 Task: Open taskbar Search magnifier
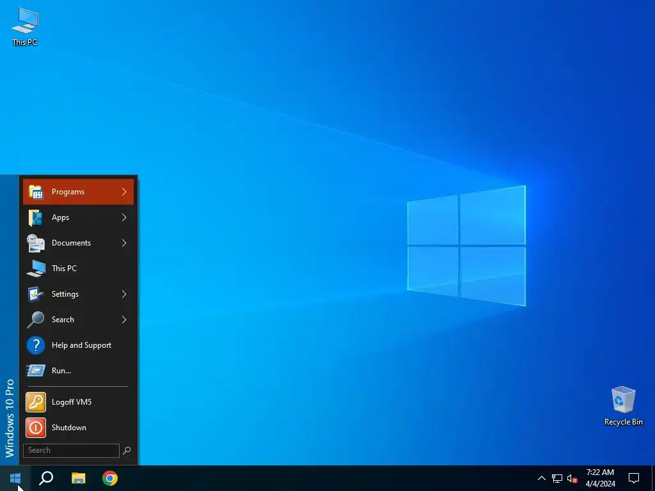pos(46,478)
